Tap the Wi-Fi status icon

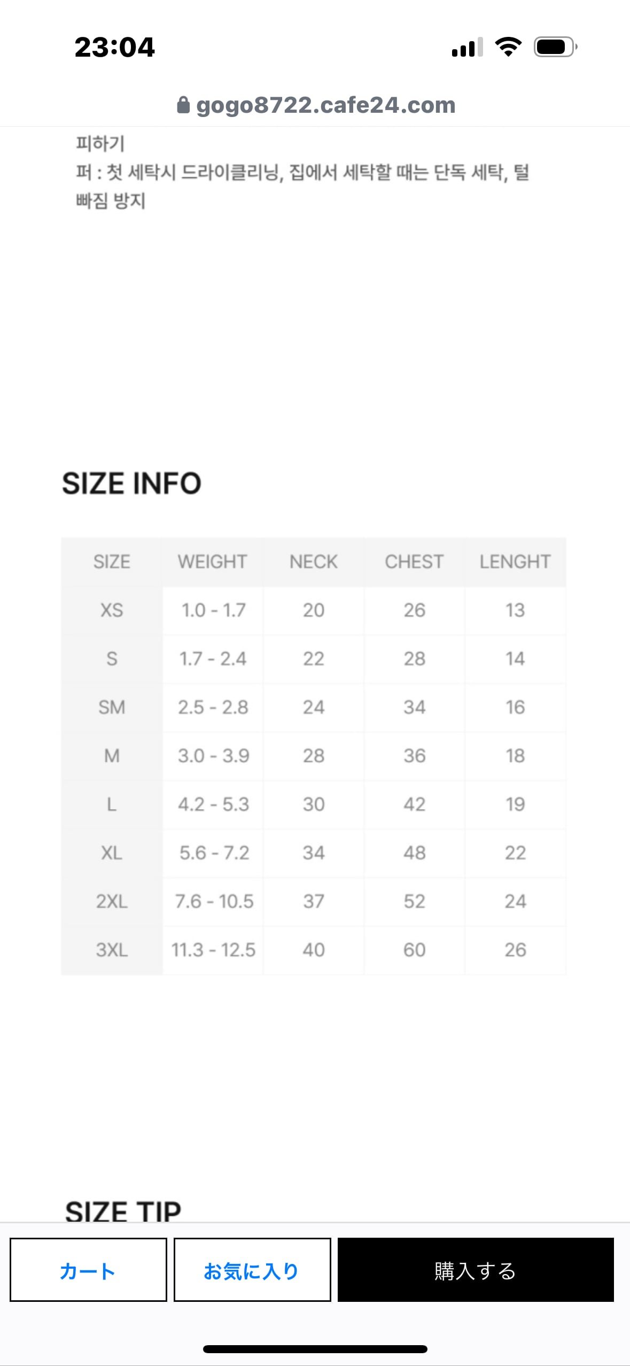tap(508, 47)
